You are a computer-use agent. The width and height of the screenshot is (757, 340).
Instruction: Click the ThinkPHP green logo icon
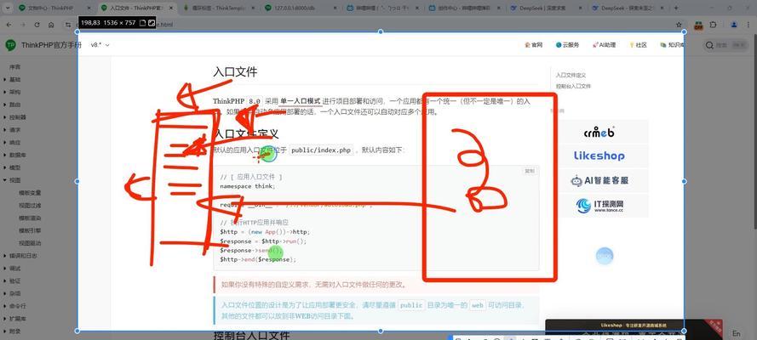coord(10,45)
